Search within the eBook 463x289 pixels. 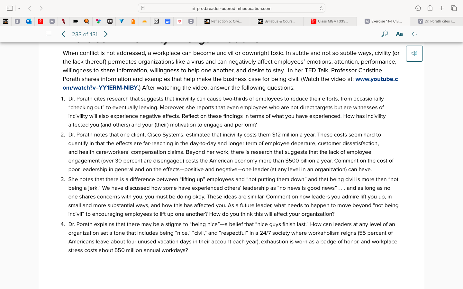click(x=385, y=34)
